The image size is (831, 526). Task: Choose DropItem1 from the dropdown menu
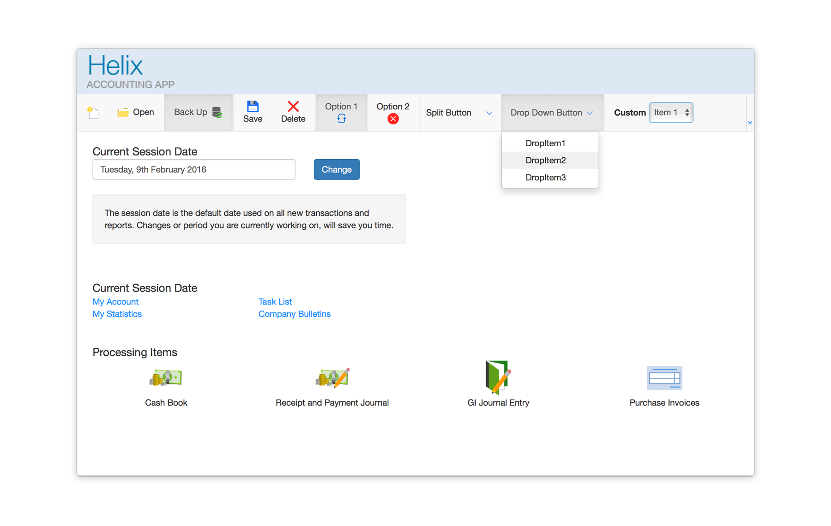(x=545, y=143)
